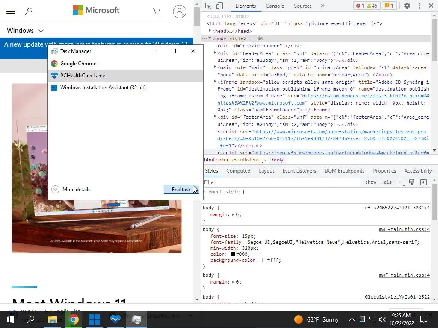Viewport: 438px width, 328px height.
Task: Select PCHealthCheck.exe in Task Manager
Action: click(x=125, y=76)
